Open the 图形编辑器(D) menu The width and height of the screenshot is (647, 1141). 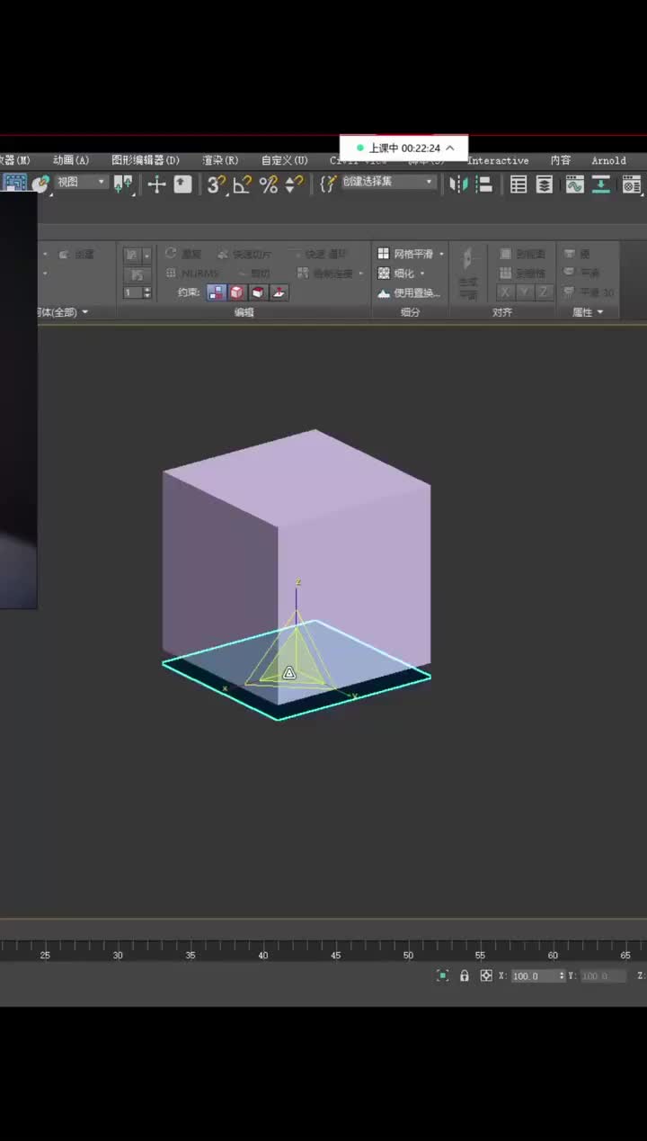146,160
